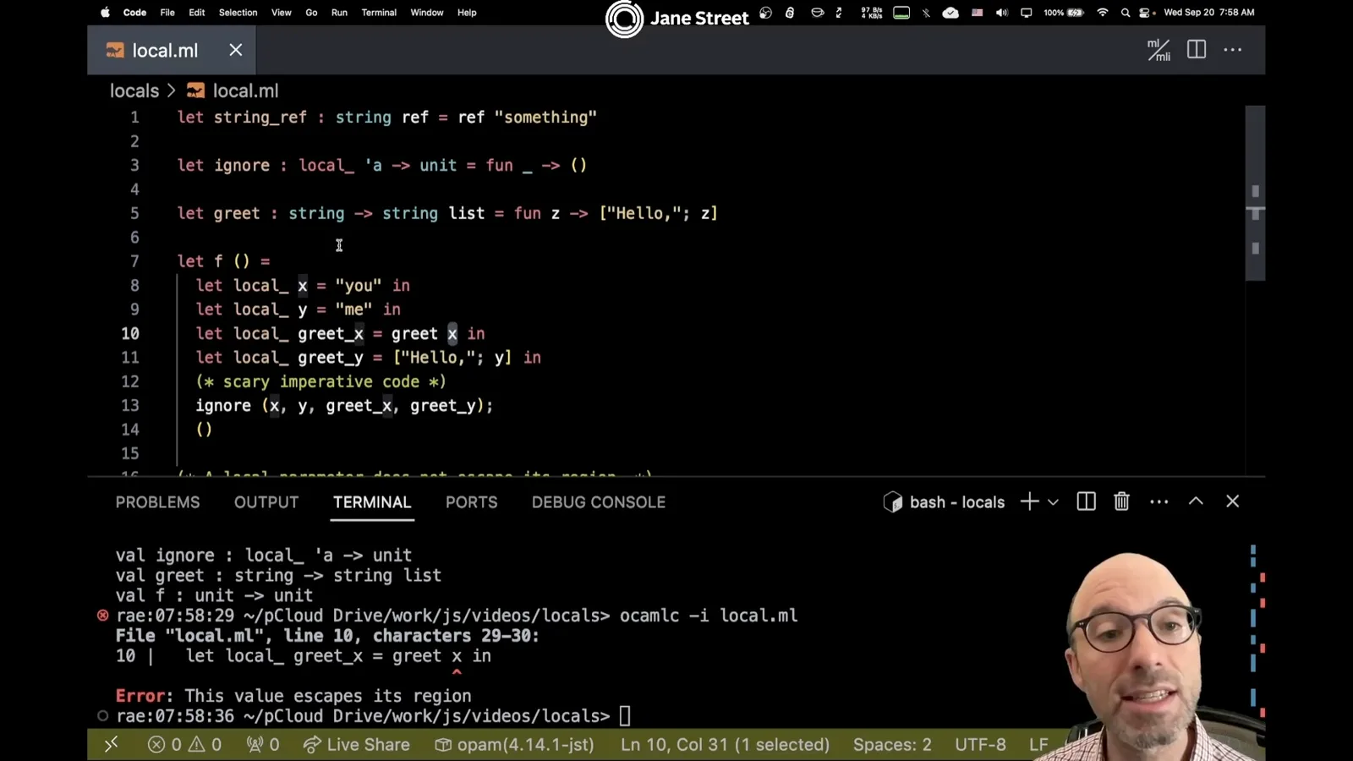Click the terminal input prompt cursor

[625, 716]
